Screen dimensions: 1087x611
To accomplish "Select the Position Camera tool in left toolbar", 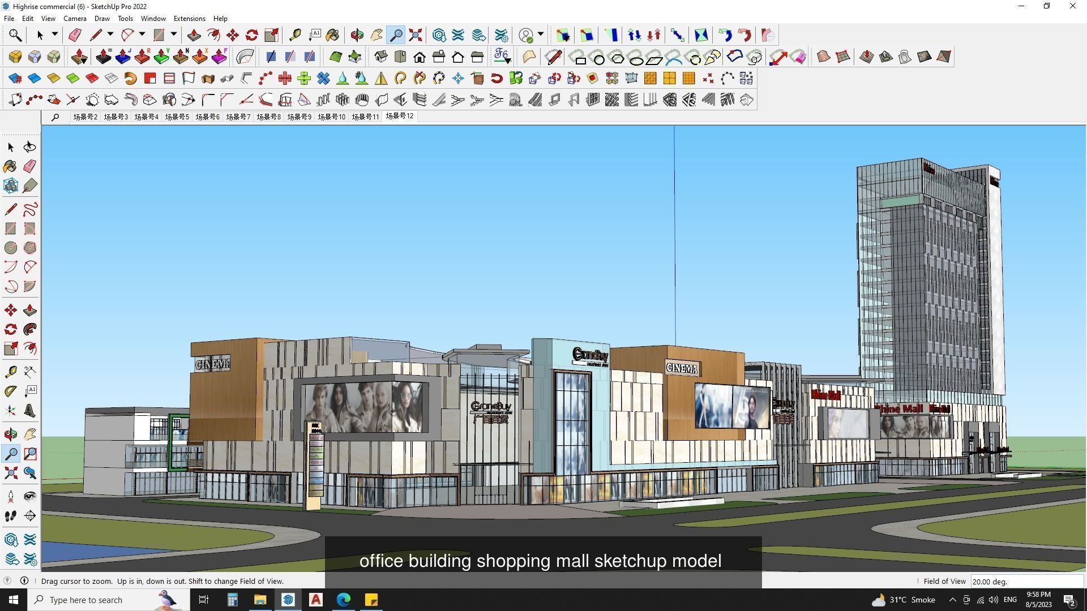I will coord(11,496).
